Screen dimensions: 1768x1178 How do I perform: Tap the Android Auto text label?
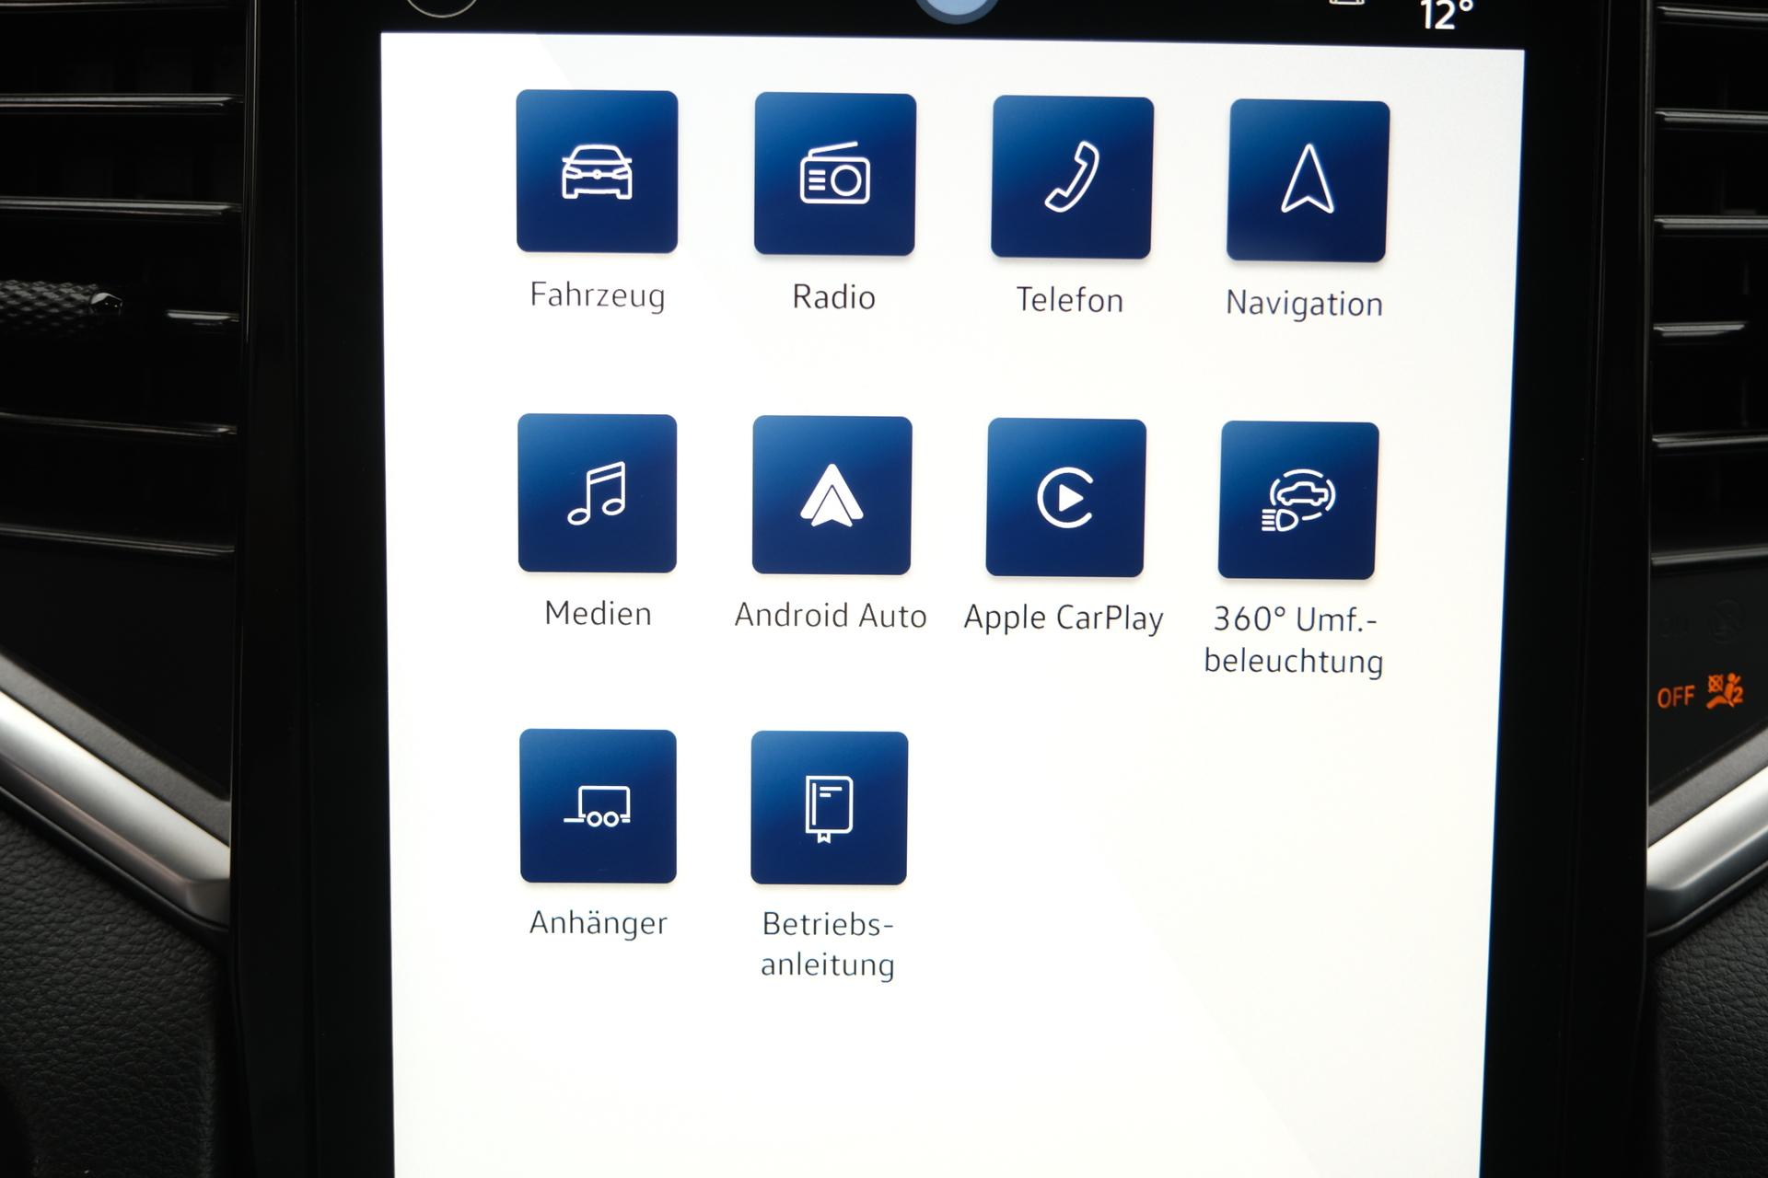click(x=830, y=616)
